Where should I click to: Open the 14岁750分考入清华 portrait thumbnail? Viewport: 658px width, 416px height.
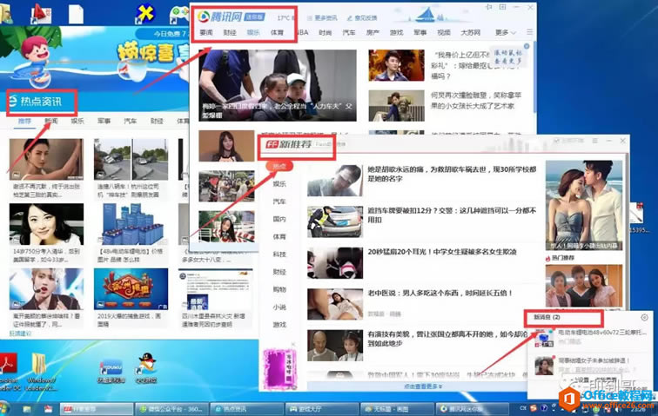47,225
